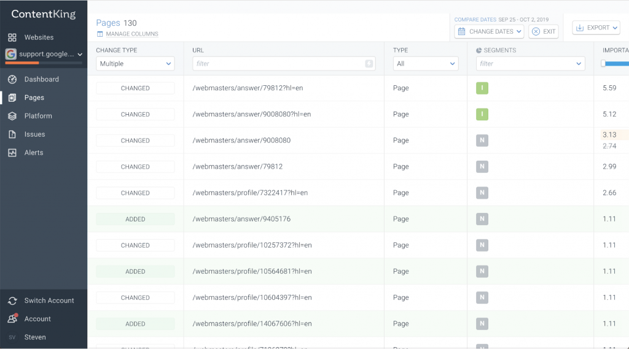This screenshot has height=349, width=629.
Task: Click gray N badge for /webmasters/profile/10257372?hl=en
Action: point(482,245)
